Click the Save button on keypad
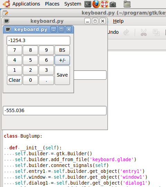The height and width of the screenshot is (187, 166). 62,75
